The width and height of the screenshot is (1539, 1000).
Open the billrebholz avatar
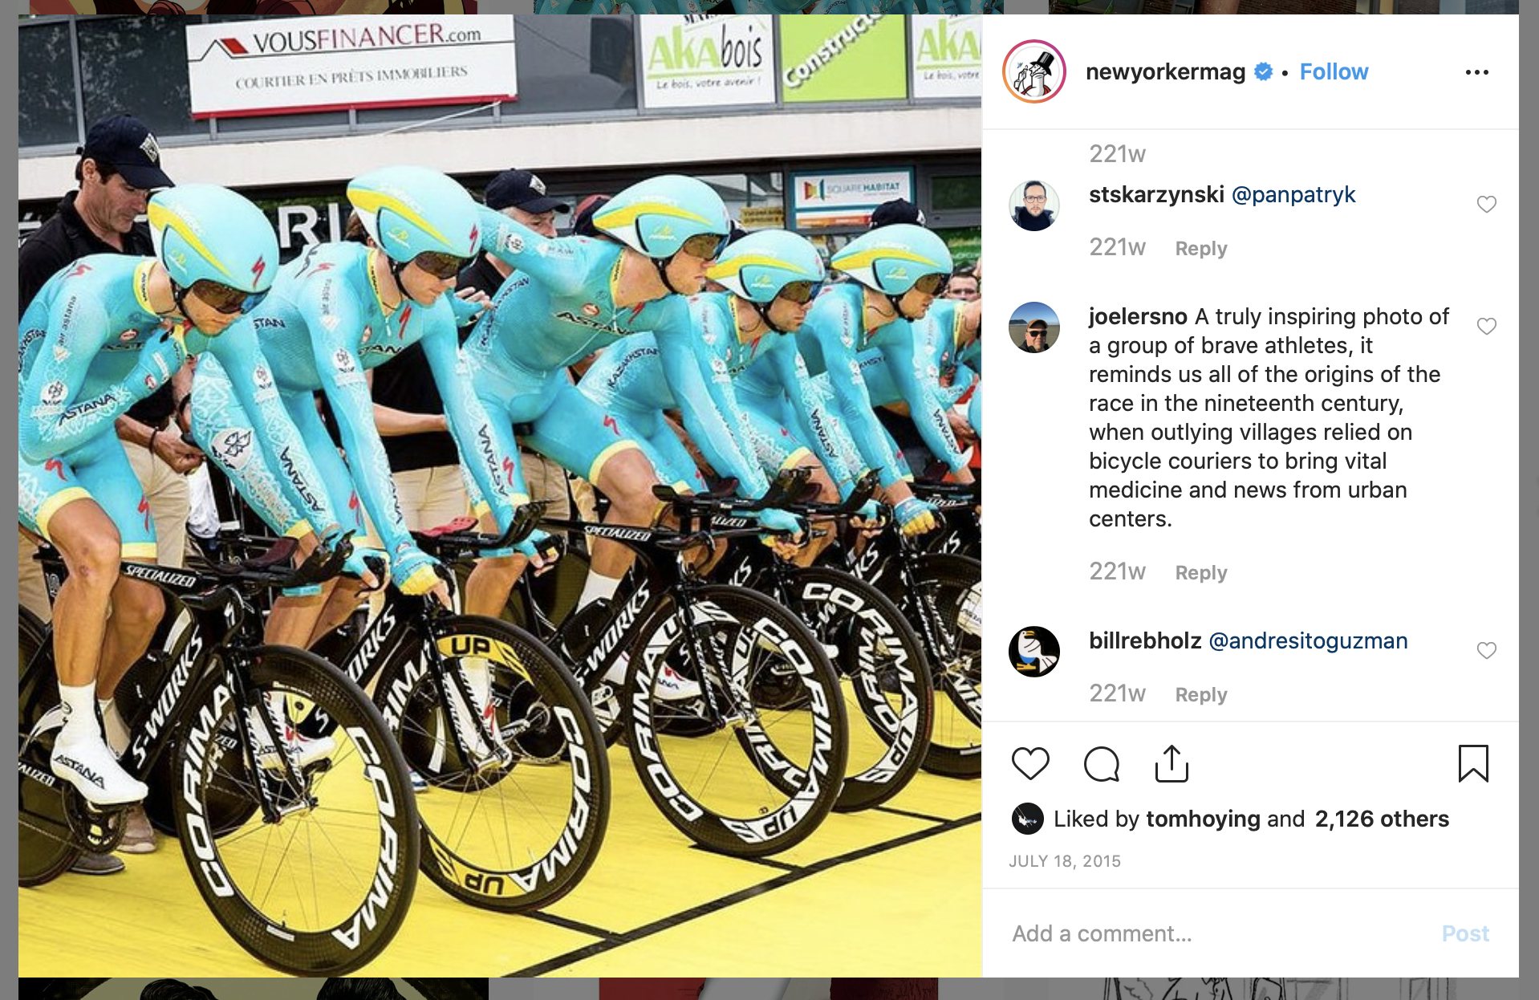[x=1034, y=652]
